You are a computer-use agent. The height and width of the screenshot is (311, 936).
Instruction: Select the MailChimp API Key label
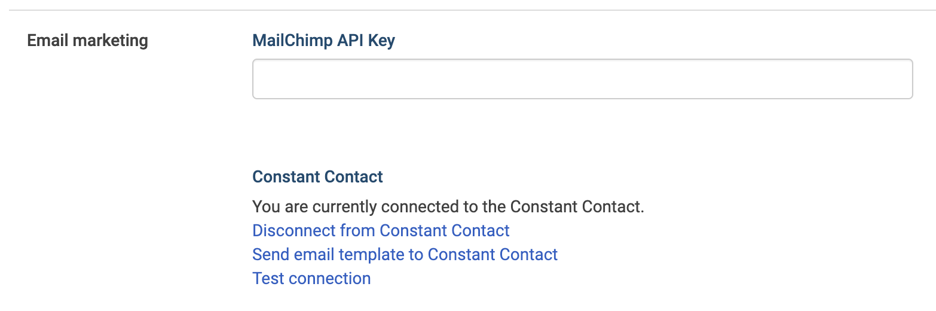(x=323, y=41)
